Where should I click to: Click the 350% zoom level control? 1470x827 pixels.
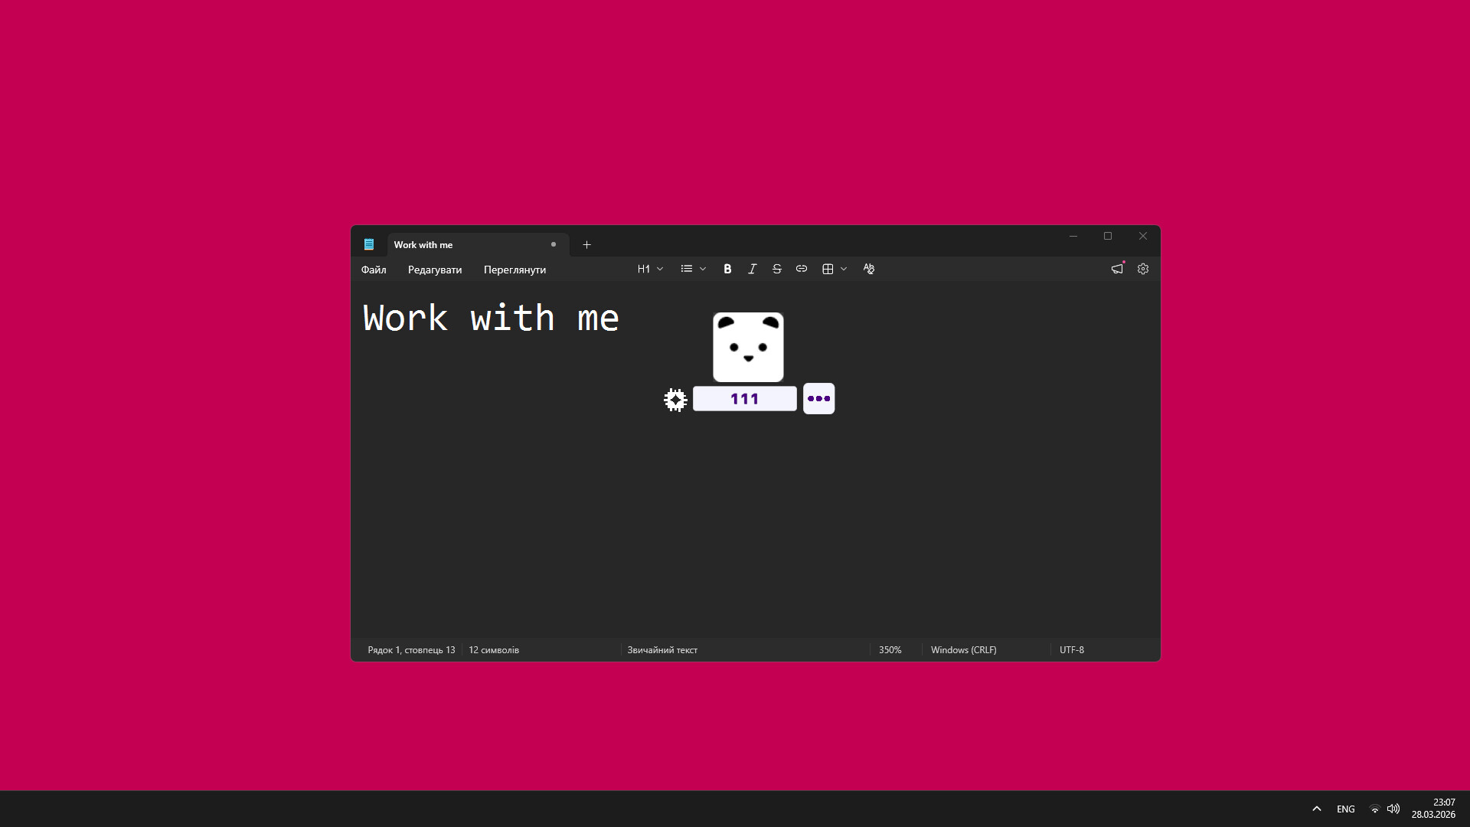pyautogui.click(x=890, y=649)
